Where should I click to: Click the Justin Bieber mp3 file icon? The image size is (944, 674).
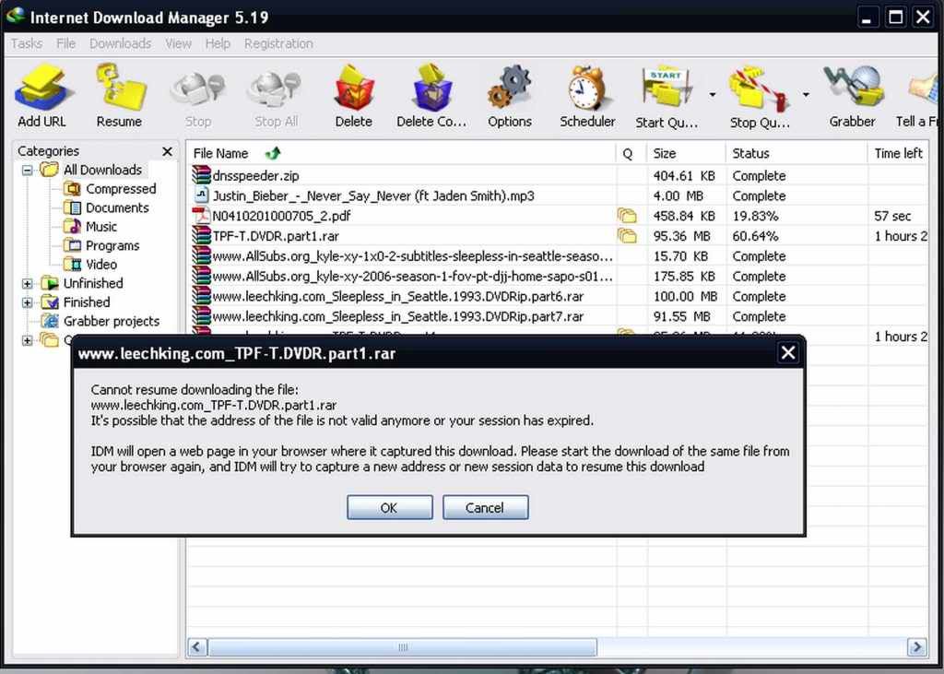point(201,195)
